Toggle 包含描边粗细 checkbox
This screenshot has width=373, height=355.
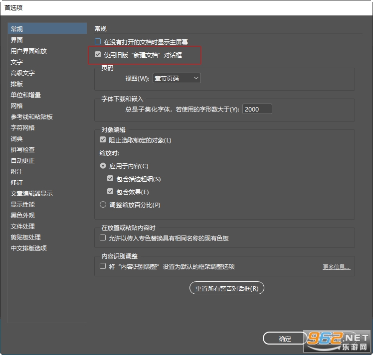tap(110, 178)
